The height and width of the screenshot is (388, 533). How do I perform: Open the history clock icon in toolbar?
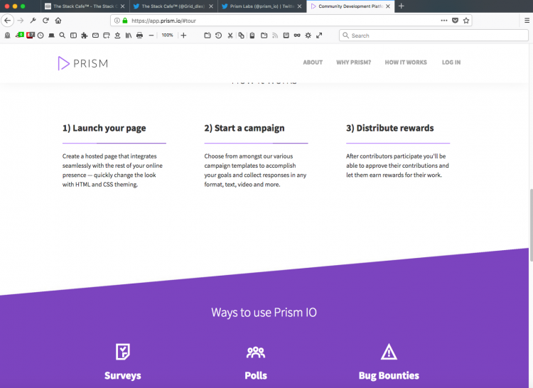point(41,36)
